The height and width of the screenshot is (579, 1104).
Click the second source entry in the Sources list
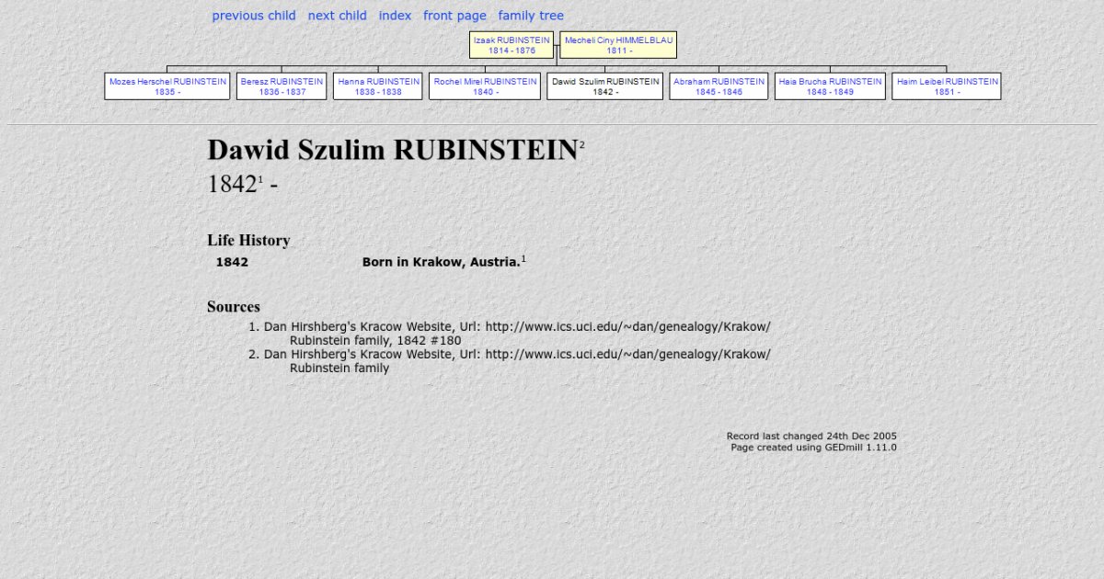[x=516, y=361]
